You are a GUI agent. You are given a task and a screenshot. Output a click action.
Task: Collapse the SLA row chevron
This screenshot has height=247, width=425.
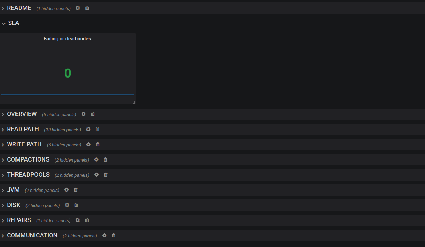point(3,24)
